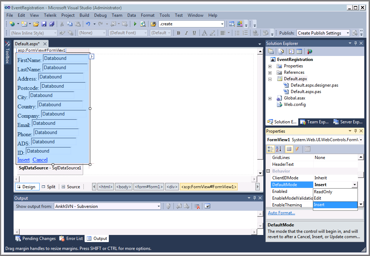The image size is (370, 256).
Task: Toggle Underline formatting button
Action: click(x=194, y=33)
